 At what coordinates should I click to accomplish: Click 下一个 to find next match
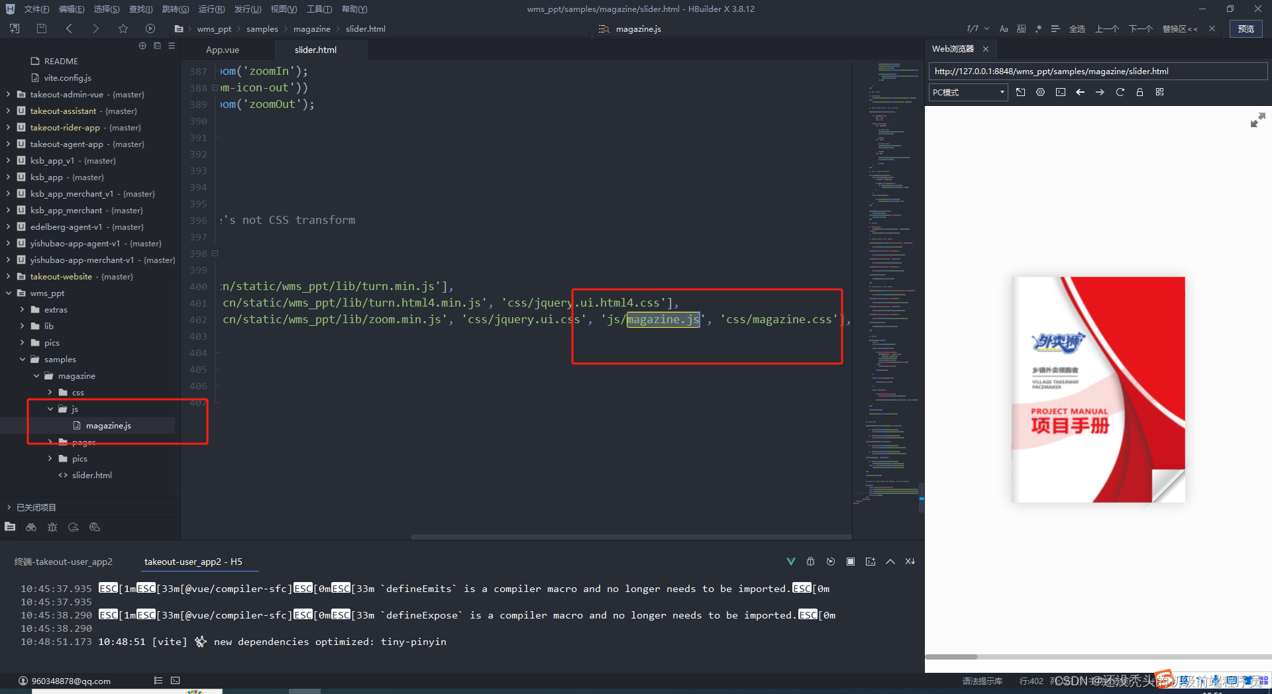[x=1141, y=28]
